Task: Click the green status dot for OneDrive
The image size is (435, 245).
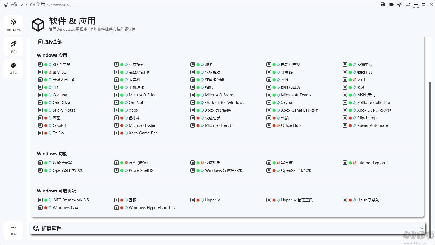Action: coord(46,103)
